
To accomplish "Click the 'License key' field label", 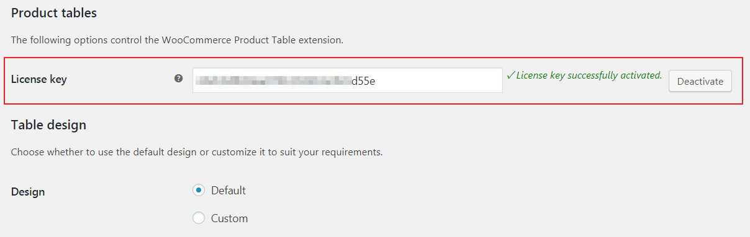I will [x=39, y=79].
